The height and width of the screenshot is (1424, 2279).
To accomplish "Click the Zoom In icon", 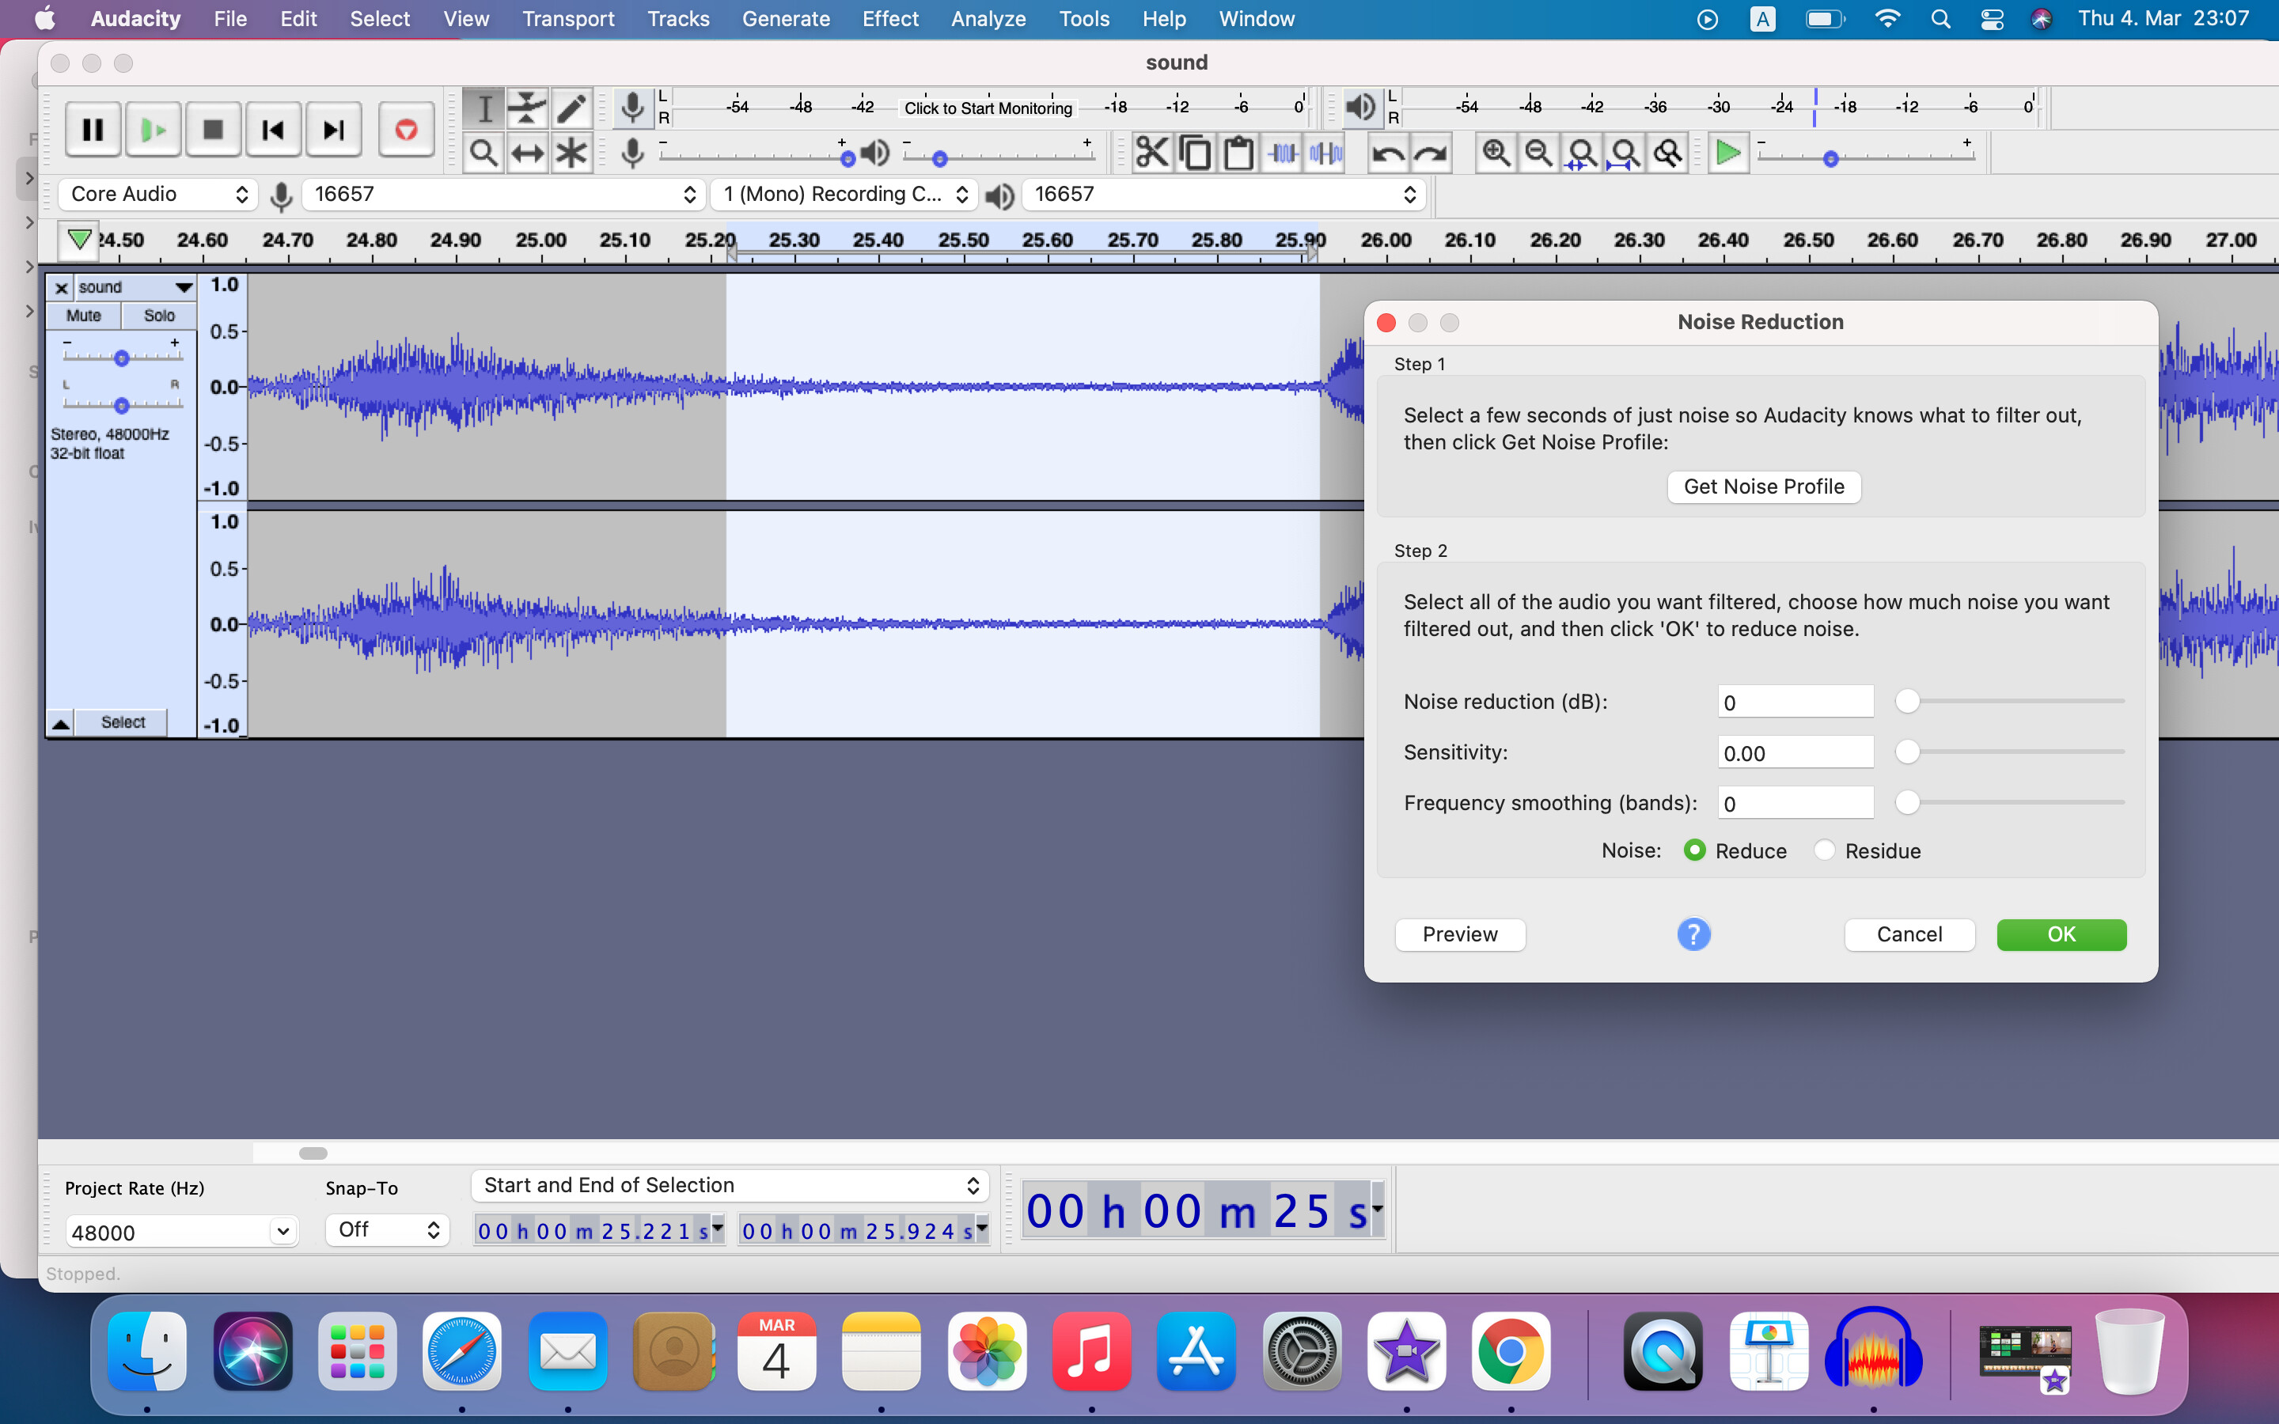I will click(1496, 153).
